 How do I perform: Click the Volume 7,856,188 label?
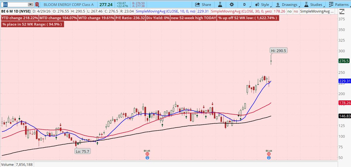(x=17, y=164)
